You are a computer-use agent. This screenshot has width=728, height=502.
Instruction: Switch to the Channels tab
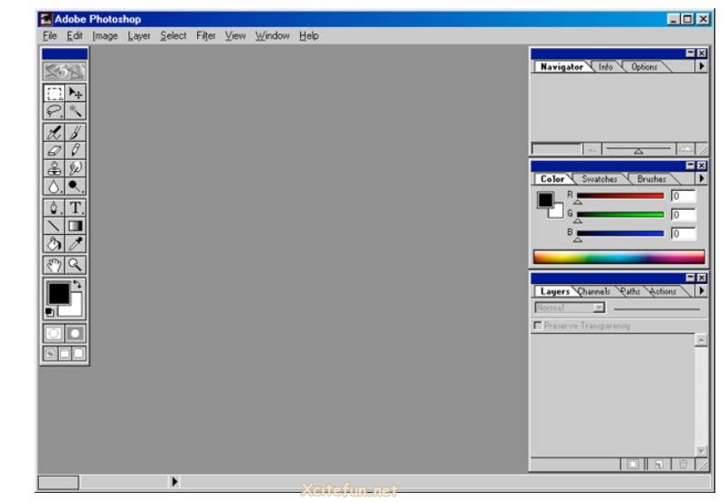(594, 291)
